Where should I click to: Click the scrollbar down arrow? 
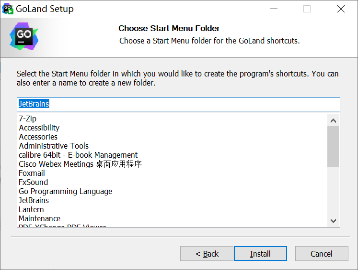pos(334,221)
